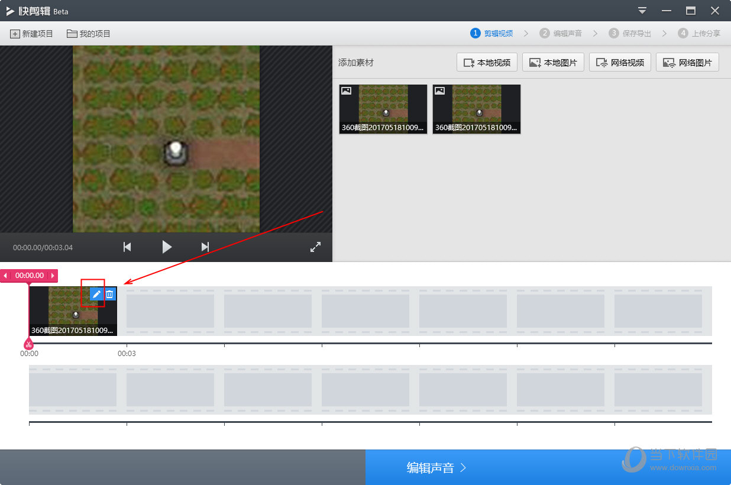Select the 360截图 clip on the timeline
Screen dimensions: 731x485
[73, 311]
